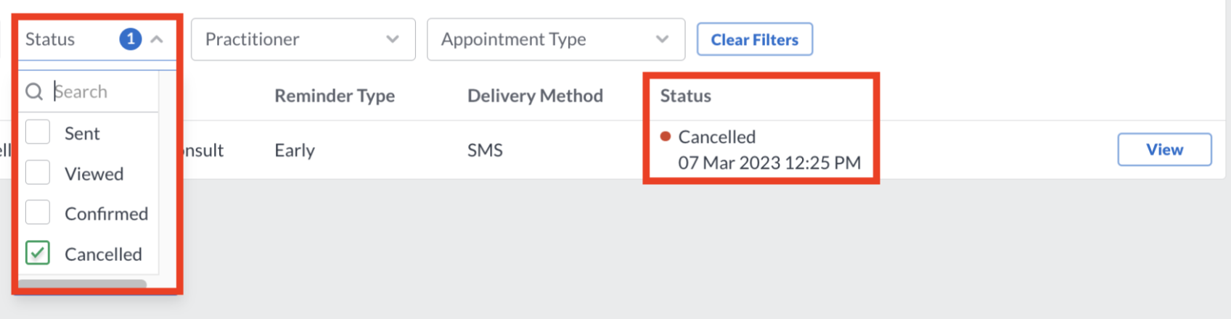Click the Practitioner dropdown arrow

[393, 39]
